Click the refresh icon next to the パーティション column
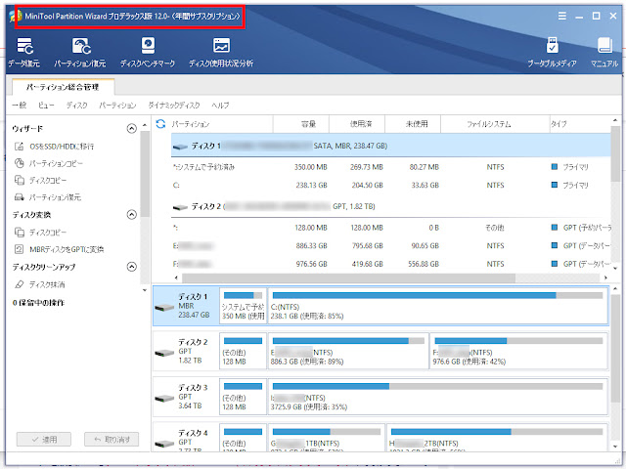This screenshot has width=626, height=469. [160, 124]
